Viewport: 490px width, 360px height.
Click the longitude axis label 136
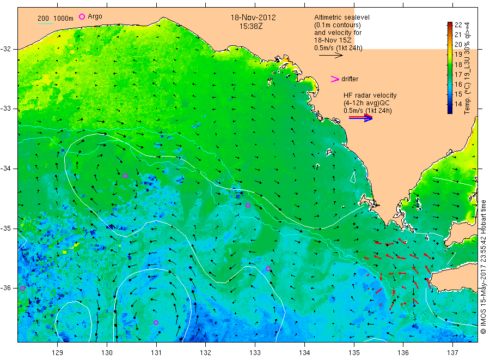pyautogui.click(x=403, y=352)
